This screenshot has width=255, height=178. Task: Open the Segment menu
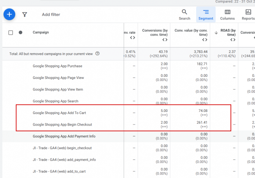coord(206,14)
